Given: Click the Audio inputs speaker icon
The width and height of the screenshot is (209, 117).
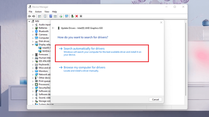Looking at the screenshot, I should click(36, 25).
